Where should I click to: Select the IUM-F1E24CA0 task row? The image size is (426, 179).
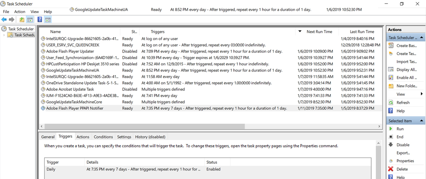(211, 96)
